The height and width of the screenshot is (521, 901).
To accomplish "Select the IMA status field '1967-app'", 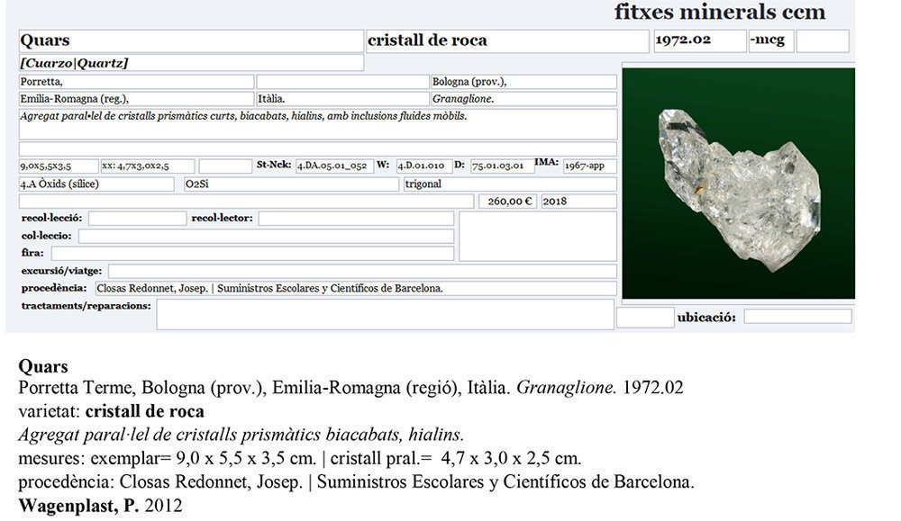I will click(589, 166).
